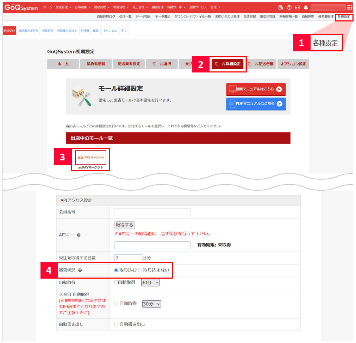This screenshot has width=356, height=343.
Task: Click the GoQSystem logo
Action: point(21,7)
